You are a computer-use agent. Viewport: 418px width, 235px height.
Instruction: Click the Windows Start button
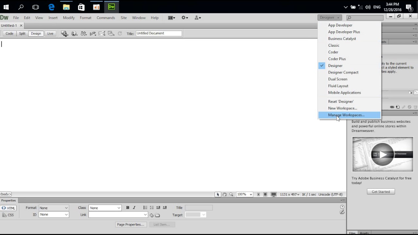[6, 7]
